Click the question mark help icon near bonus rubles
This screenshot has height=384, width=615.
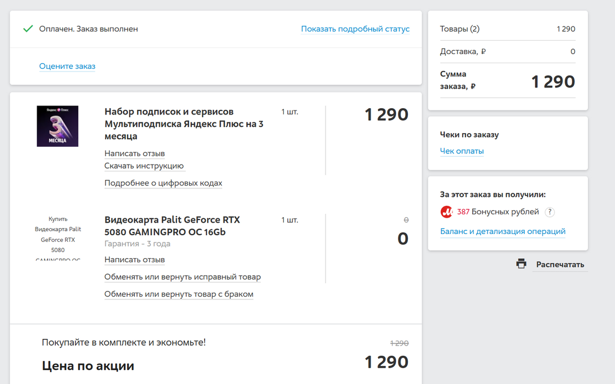[x=550, y=212]
